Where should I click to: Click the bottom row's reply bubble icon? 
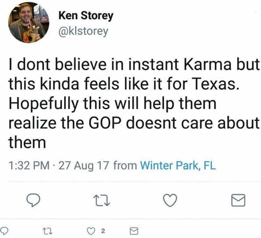click(x=4, y=231)
